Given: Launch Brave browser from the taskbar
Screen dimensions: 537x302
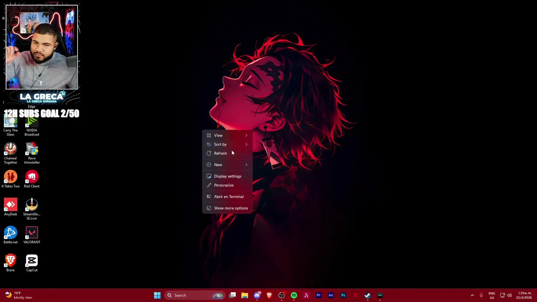Looking at the screenshot, I should 269,295.
